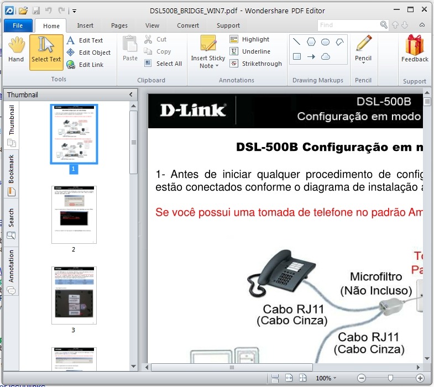Open the Thumbnail side panel tab

[12, 125]
